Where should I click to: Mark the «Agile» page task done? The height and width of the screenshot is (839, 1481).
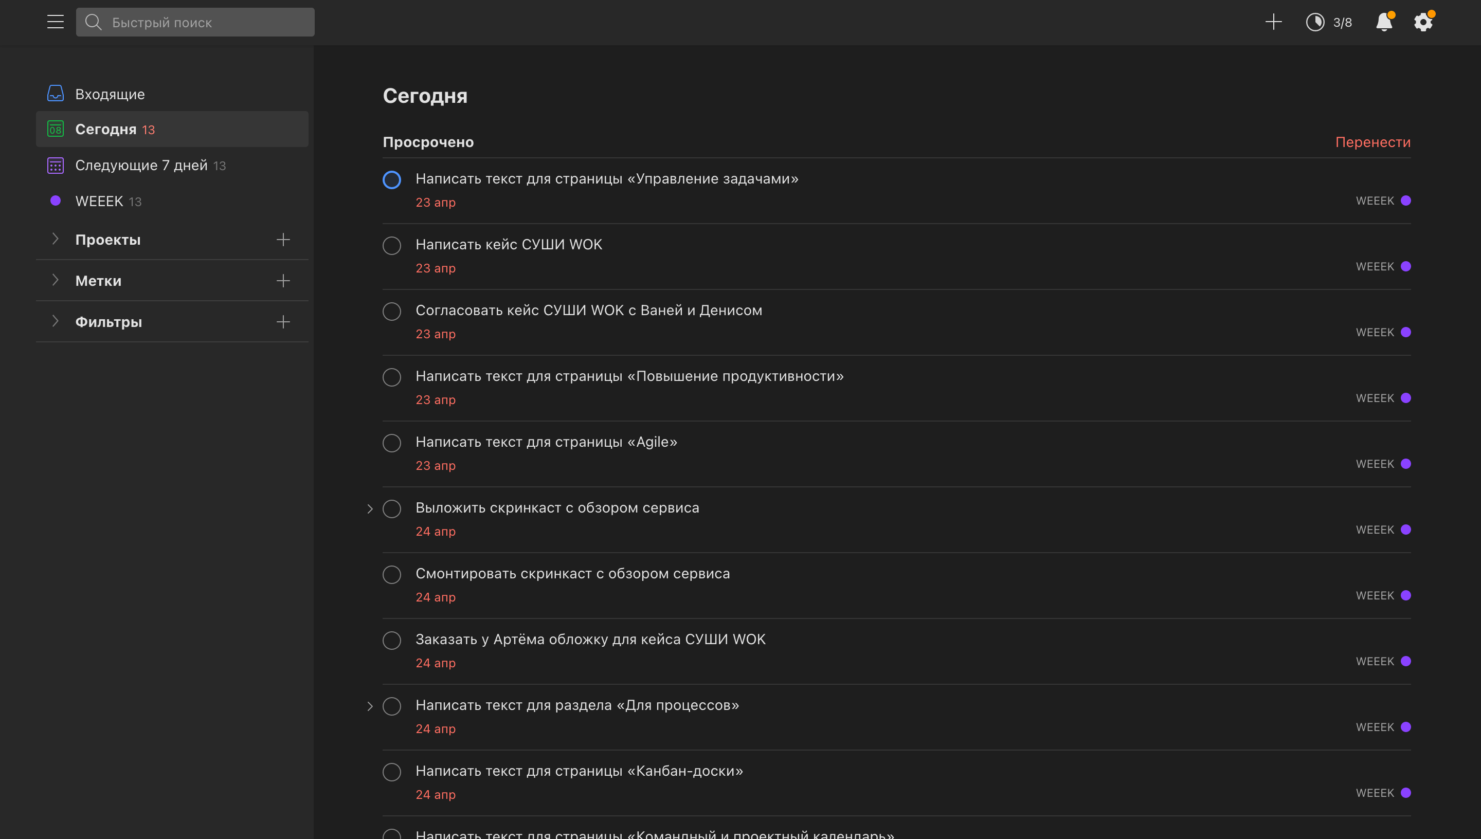pyautogui.click(x=392, y=443)
